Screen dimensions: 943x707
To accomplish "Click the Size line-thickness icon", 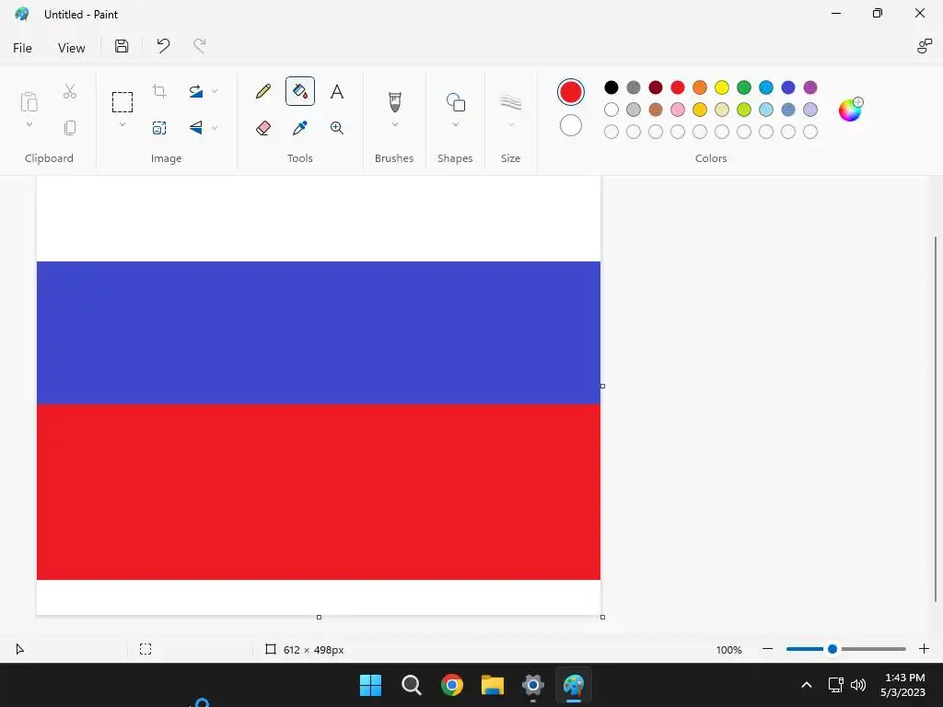I will [510, 102].
